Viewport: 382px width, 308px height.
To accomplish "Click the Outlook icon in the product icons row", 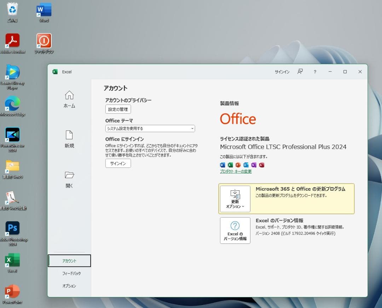I will point(246,165).
